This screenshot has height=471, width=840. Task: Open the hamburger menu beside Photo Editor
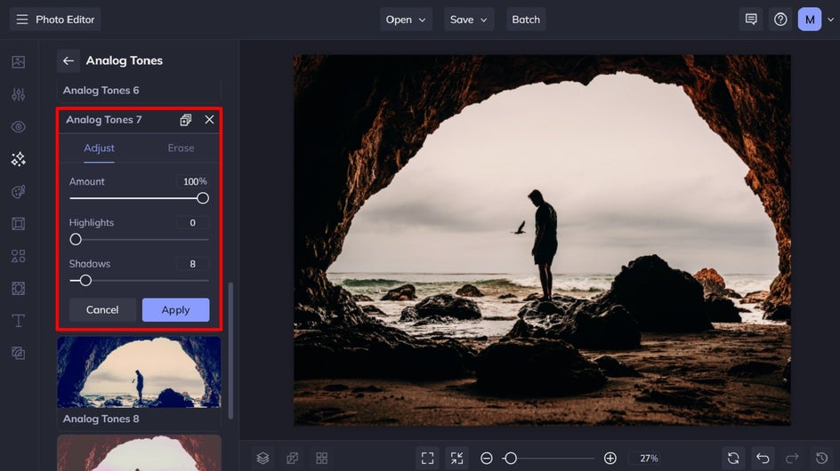pyautogui.click(x=22, y=20)
